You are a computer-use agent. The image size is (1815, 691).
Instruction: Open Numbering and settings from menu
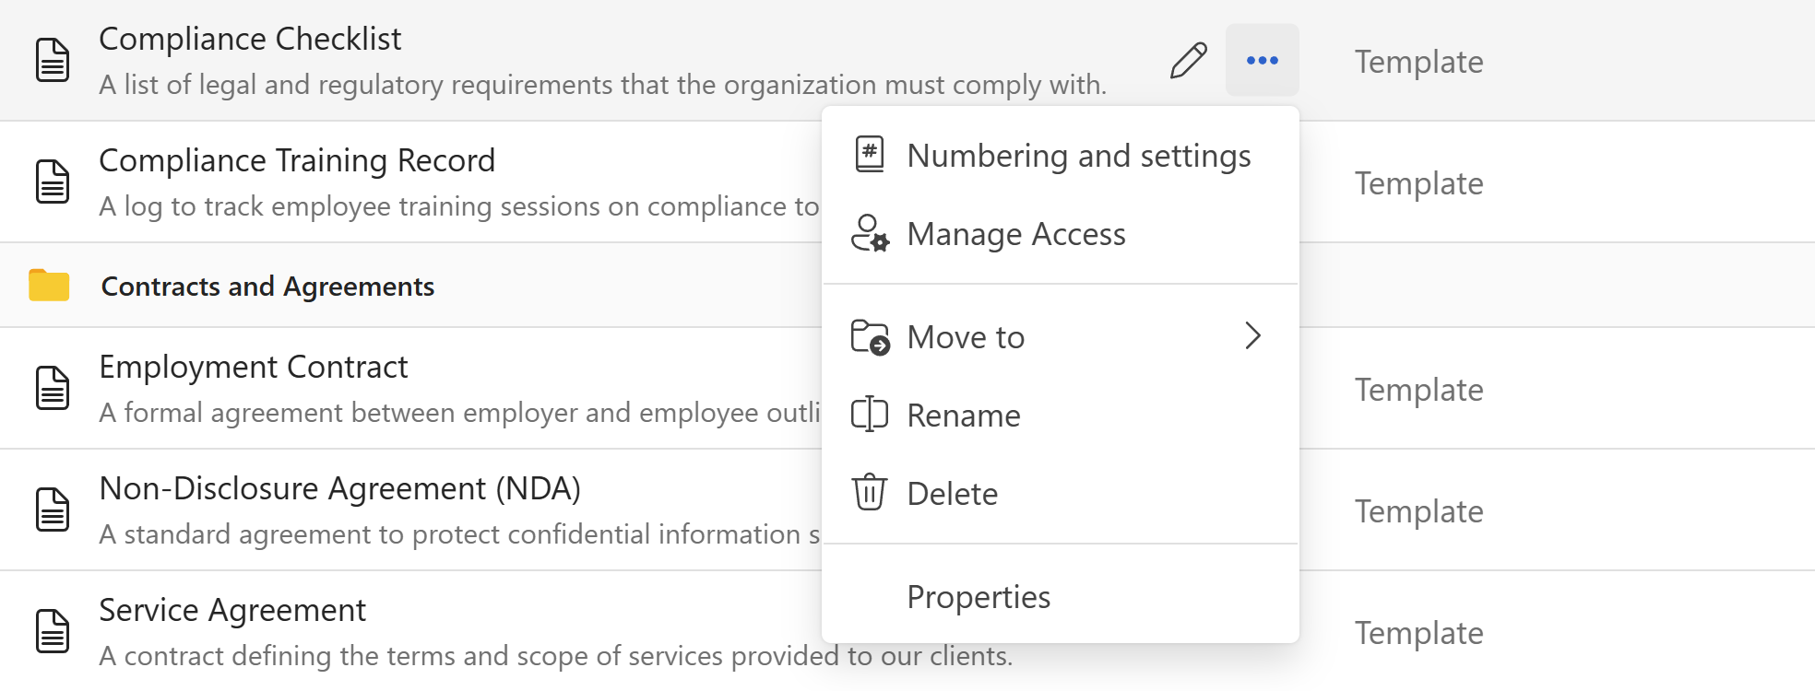[1061, 155]
